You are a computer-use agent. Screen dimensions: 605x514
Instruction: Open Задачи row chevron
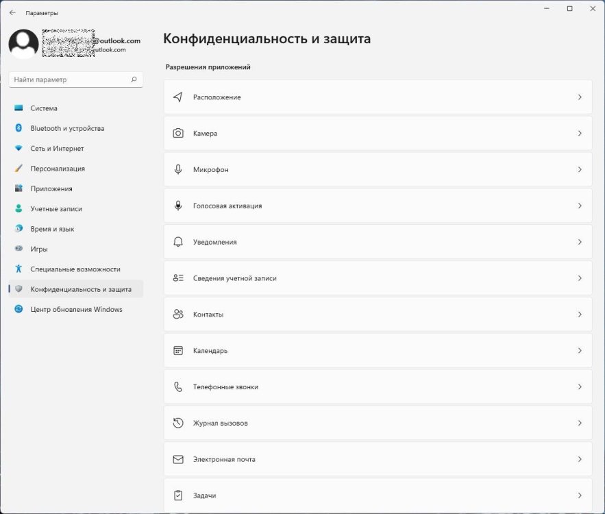tap(580, 495)
